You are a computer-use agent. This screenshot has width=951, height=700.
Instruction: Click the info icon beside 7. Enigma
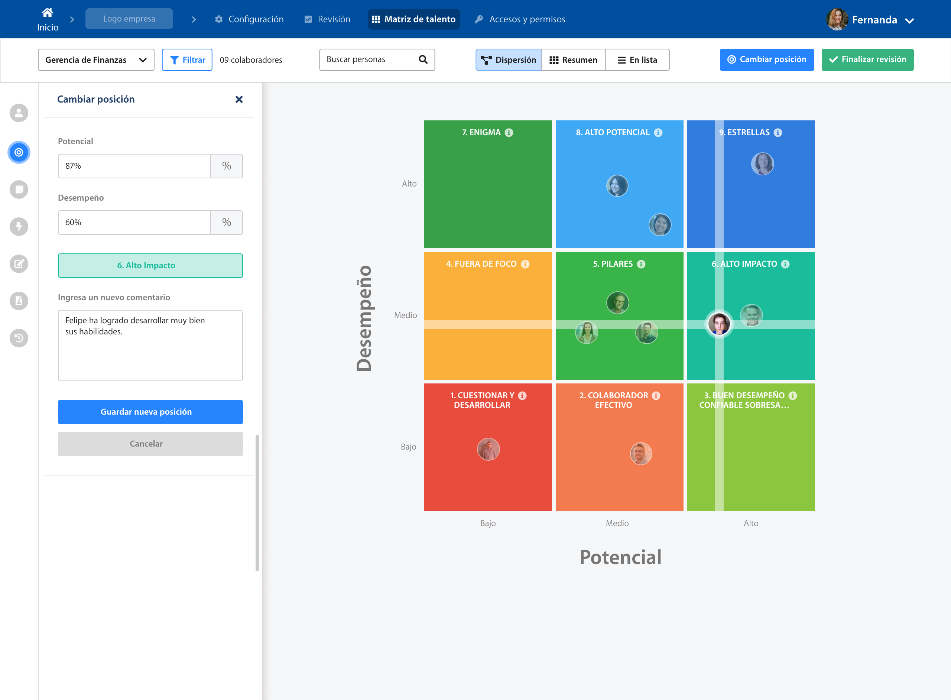point(509,133)
